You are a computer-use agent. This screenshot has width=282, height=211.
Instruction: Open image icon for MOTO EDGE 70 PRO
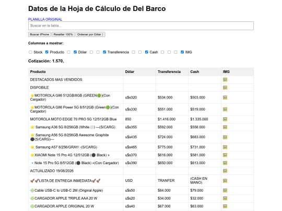(x=225, y=119)
